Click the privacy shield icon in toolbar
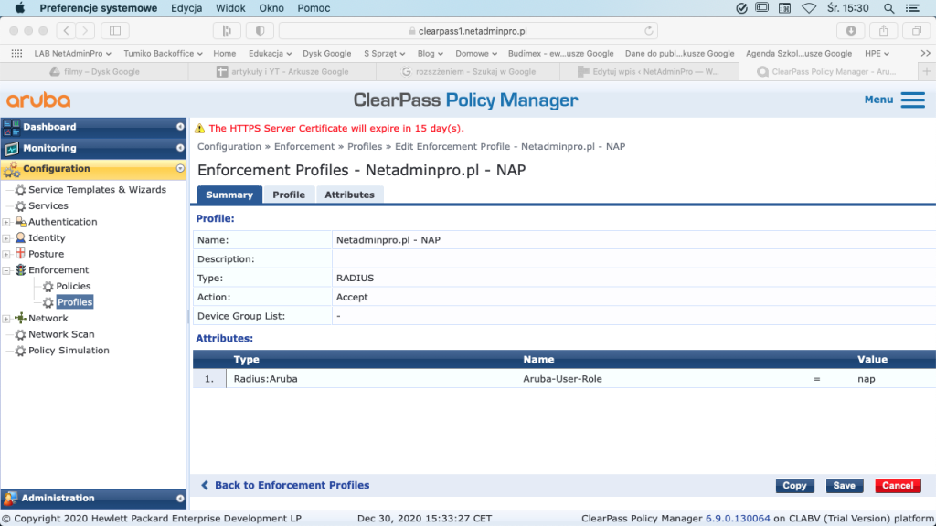Image resolution: width=936 pixels, height=526 pixels. pyautogui.click(x=260, y=30)
